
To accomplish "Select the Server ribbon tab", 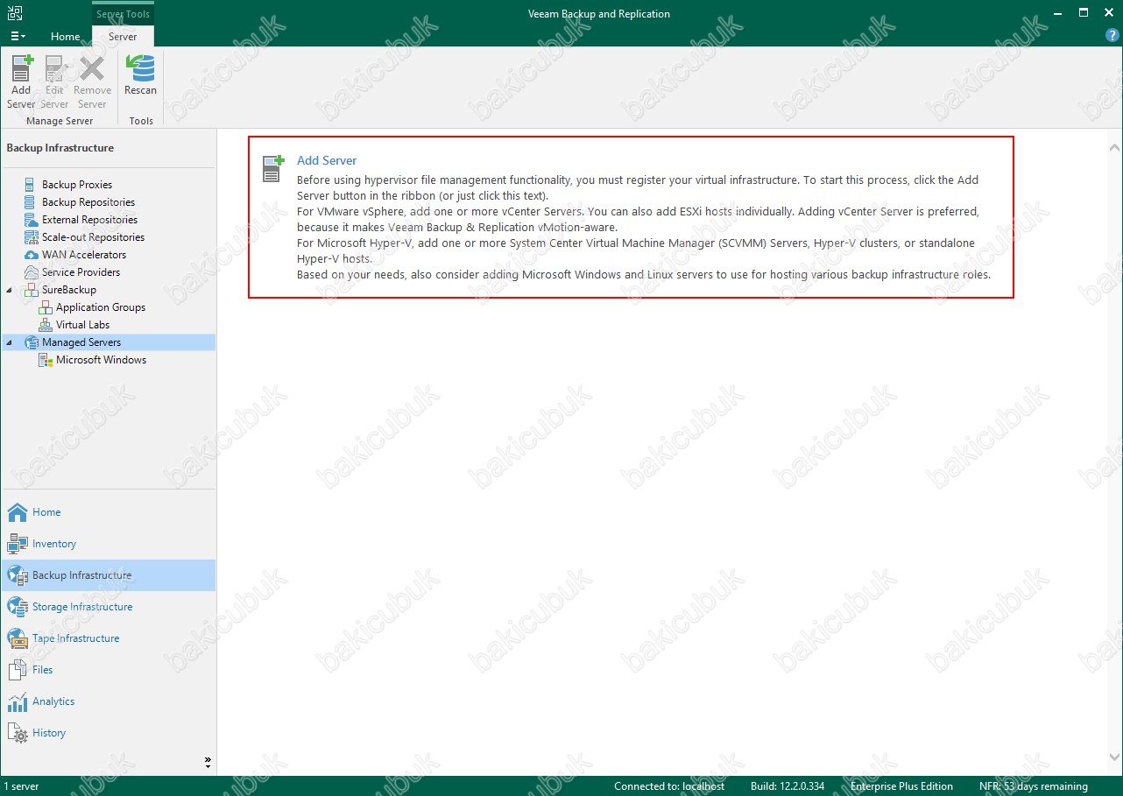I will click(x=123, y=37).
